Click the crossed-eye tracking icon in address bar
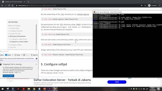This screenshot has width=162, height=91. pos(142,6)
